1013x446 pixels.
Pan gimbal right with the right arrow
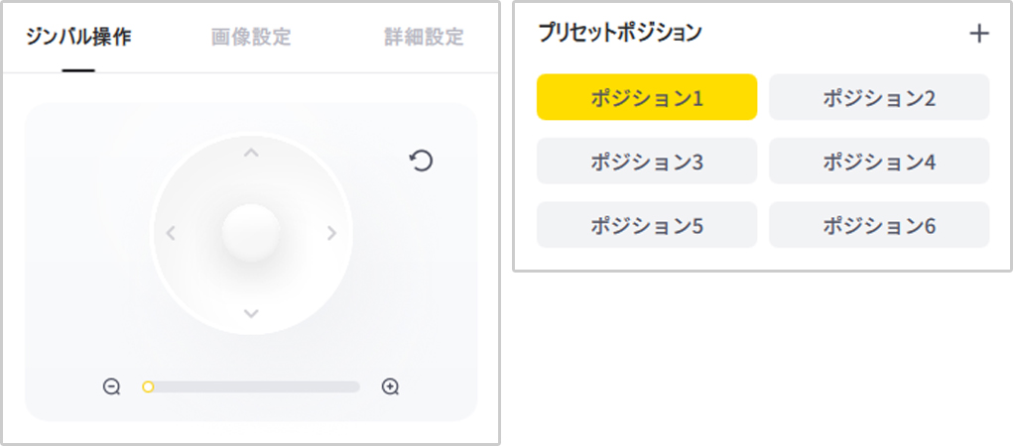(x=332, y=233)
